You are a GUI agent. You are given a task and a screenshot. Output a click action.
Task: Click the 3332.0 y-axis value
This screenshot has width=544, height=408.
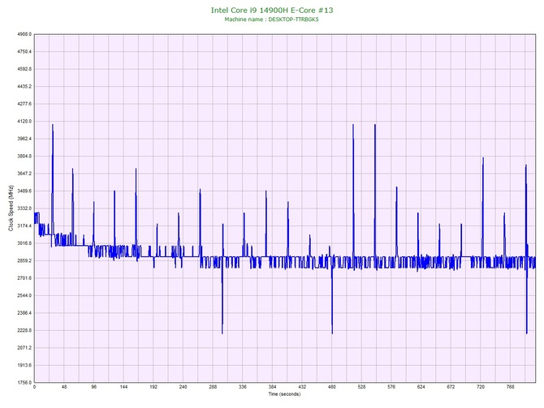24,208
